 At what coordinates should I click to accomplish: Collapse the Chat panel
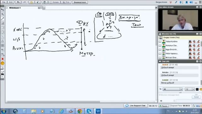[x=197, y=61]
